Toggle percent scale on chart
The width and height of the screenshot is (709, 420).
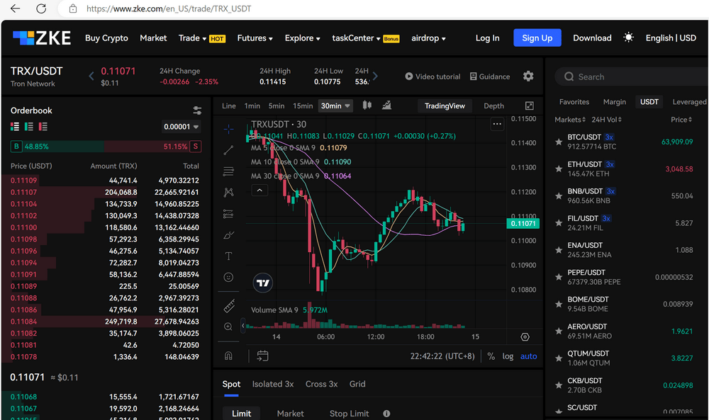(x=491, y=356)
